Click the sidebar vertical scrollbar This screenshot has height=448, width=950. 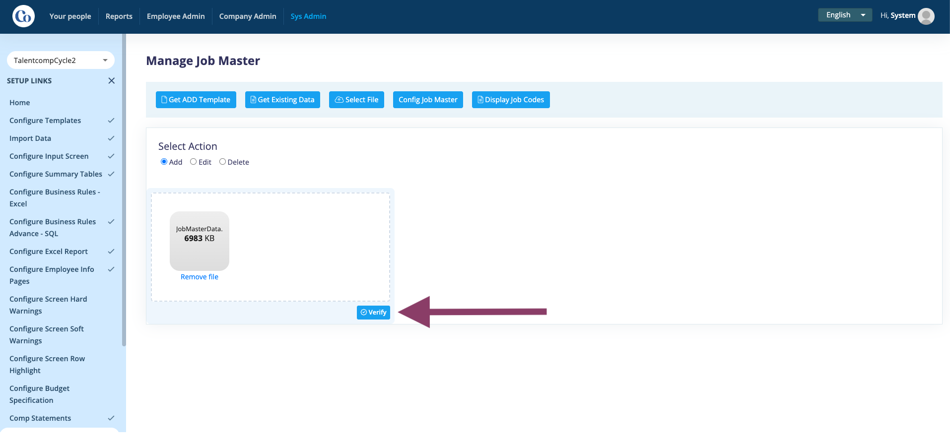tap(124, 189)
